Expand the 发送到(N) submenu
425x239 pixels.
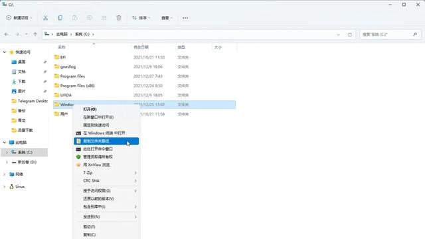coord(106,217)
